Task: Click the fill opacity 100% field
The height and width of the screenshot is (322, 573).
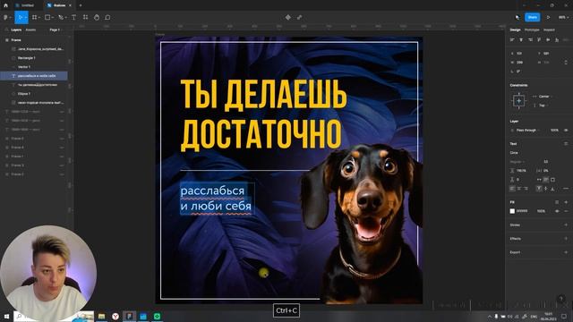Action: click(x=541, y=211)
